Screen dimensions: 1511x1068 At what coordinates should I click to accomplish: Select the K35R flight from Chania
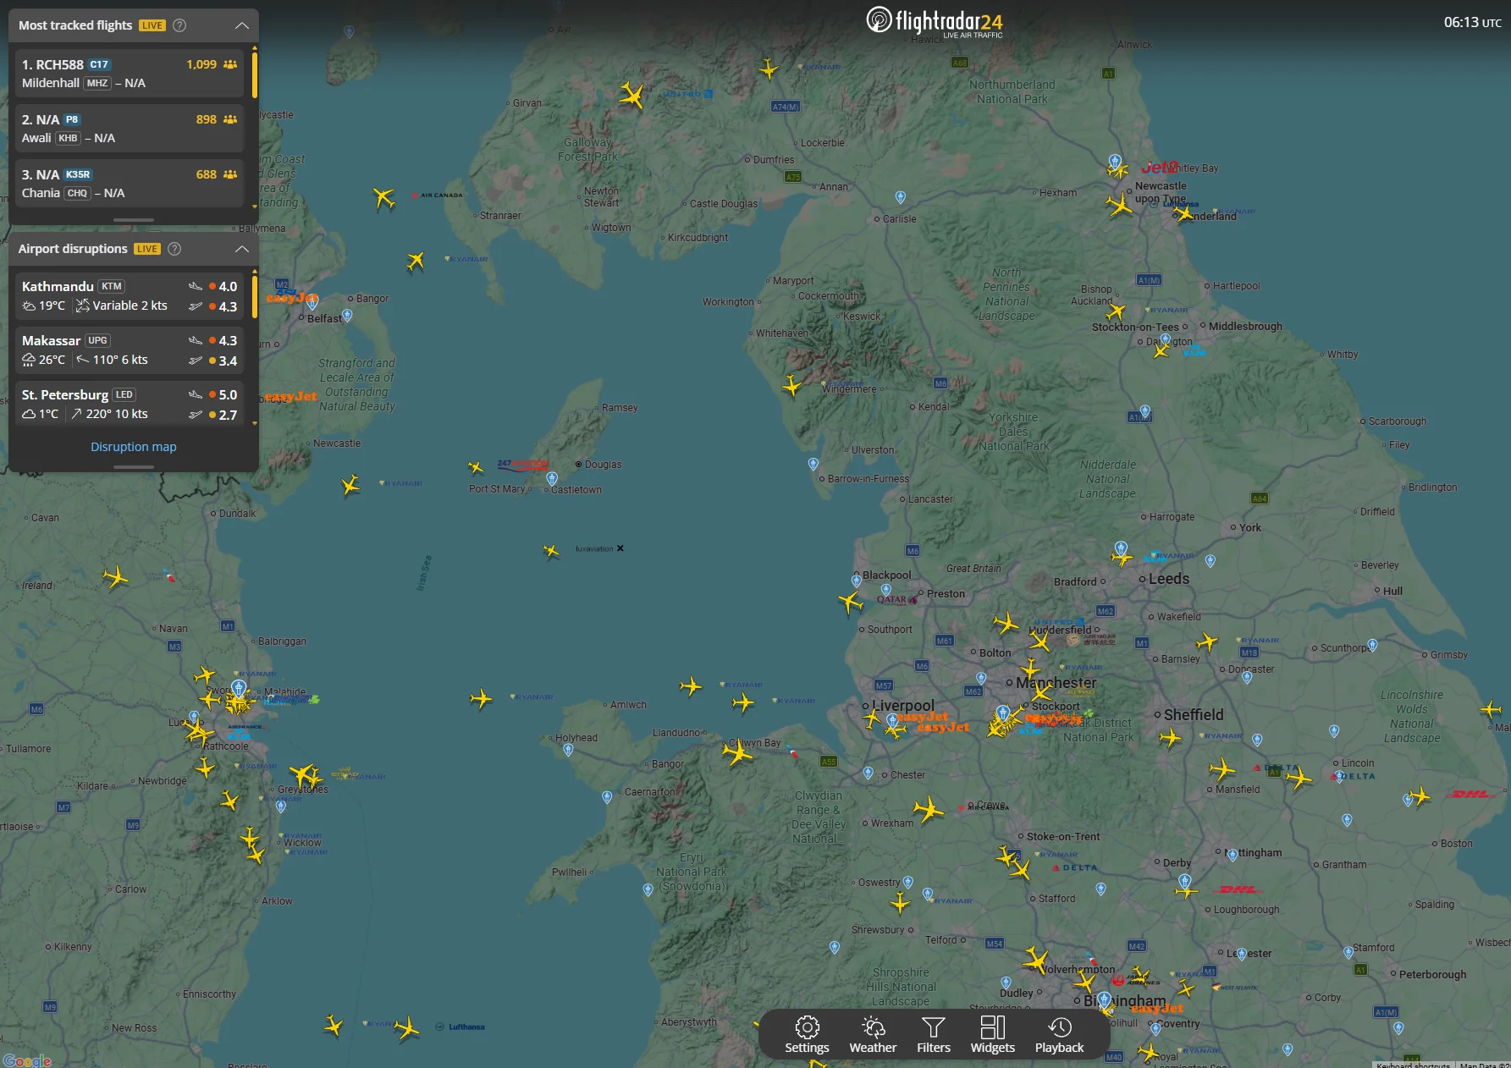tap(129, 184)
